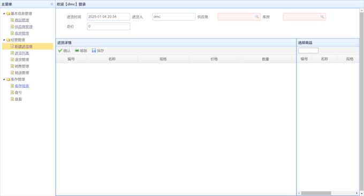
Task: Collapse the 基本信息管理 tree node arrow
Action: pyautogui.click(x=4, y=14)
